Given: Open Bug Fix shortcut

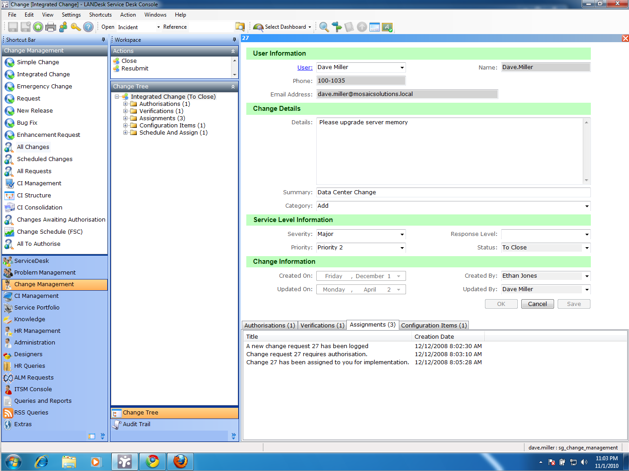Looking at the screenshot, I should [x=27, y=123].
